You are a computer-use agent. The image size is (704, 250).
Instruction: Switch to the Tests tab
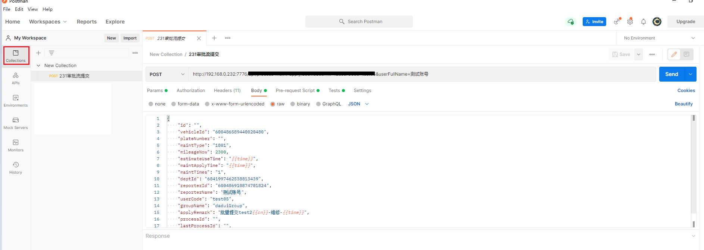[x=337, y=91]
